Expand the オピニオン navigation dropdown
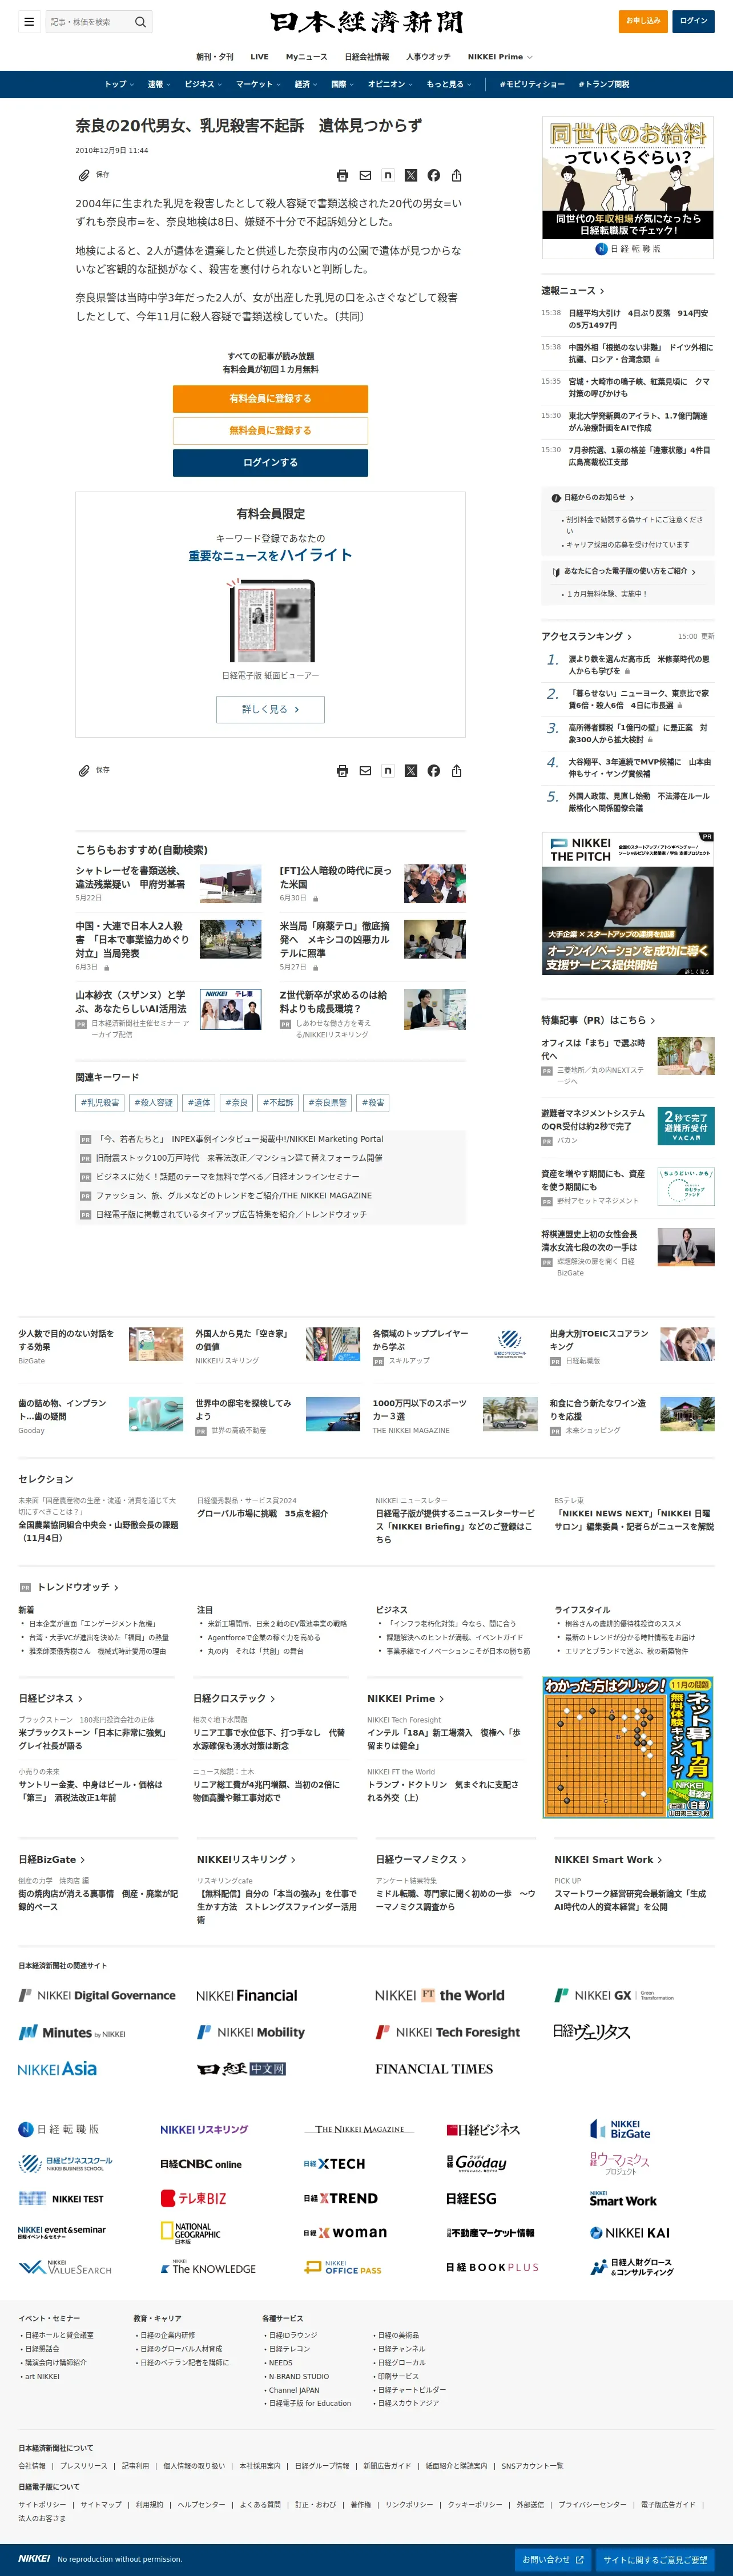This screenshot has width=733, height=2576. click(x=391, y=84)
